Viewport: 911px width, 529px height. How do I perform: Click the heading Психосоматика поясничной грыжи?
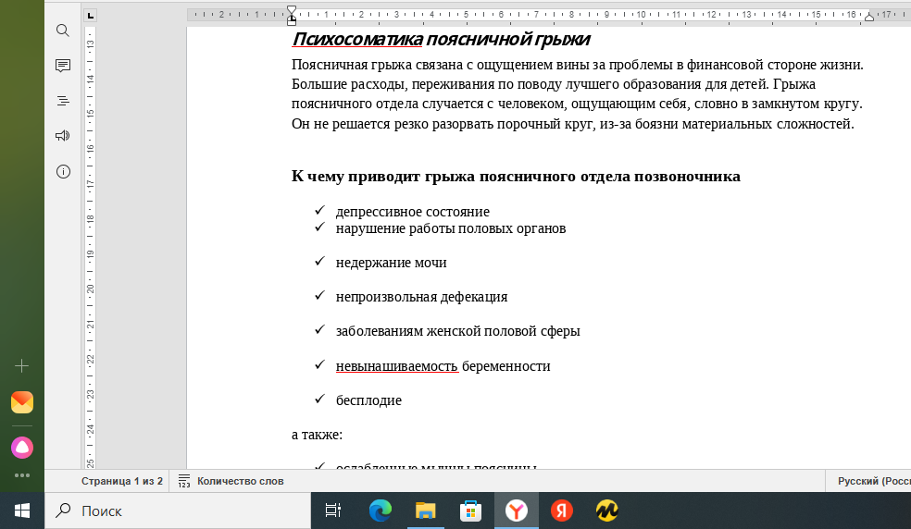click(441, 39)
